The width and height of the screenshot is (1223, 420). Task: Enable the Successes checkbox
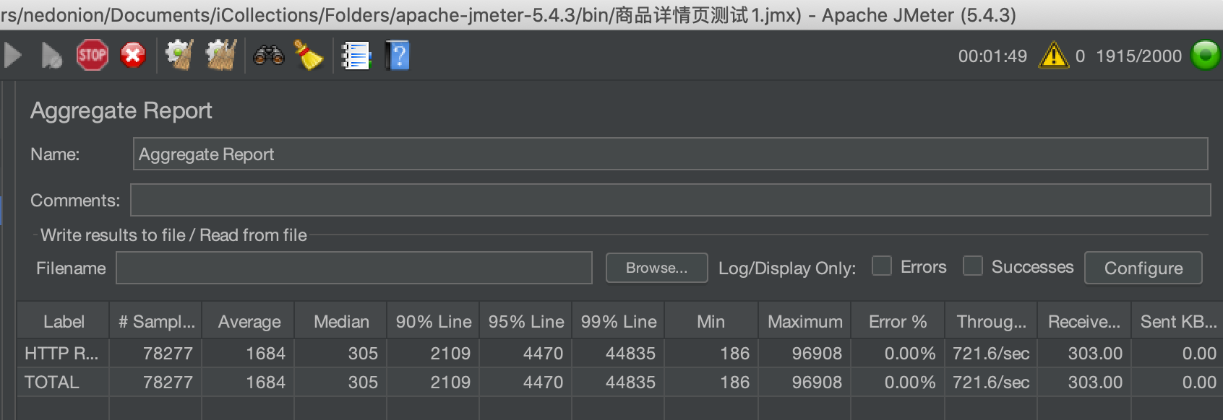973,266
